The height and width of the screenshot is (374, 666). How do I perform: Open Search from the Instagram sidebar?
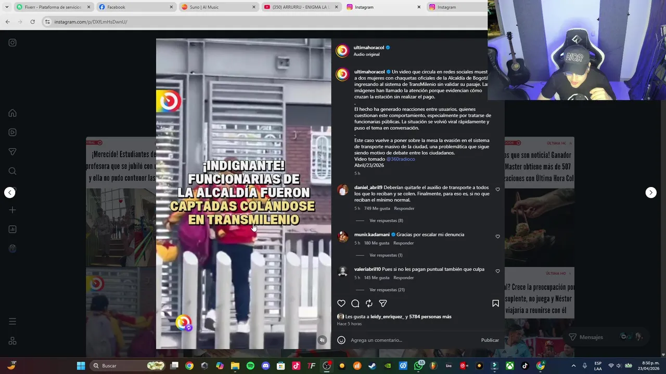(12, 171)
